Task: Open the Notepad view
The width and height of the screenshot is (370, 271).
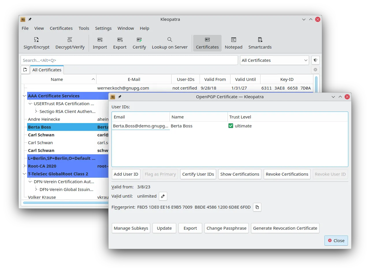Action: 233,43
